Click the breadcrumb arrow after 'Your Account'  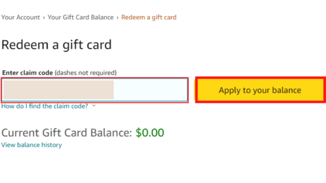point(44,18)
